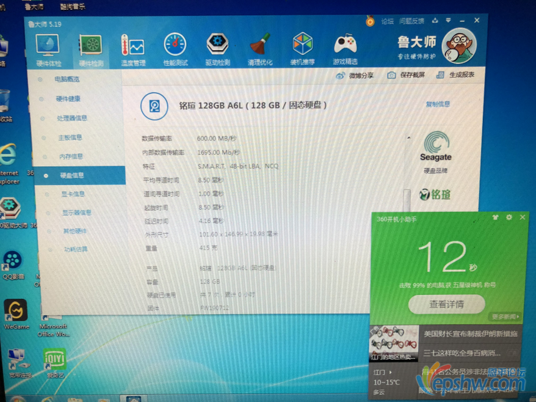Click the Seagate brand logo
Image resolution: width=536 pixels, height=402 pixels.
(x=435, y=147)
